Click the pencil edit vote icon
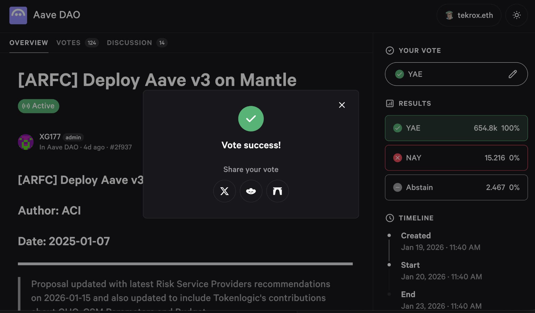The image size is (535, 313). 512,74
